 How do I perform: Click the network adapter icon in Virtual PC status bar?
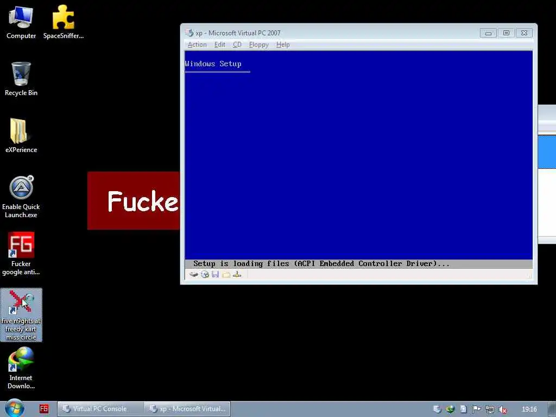(x=237, y=274)
